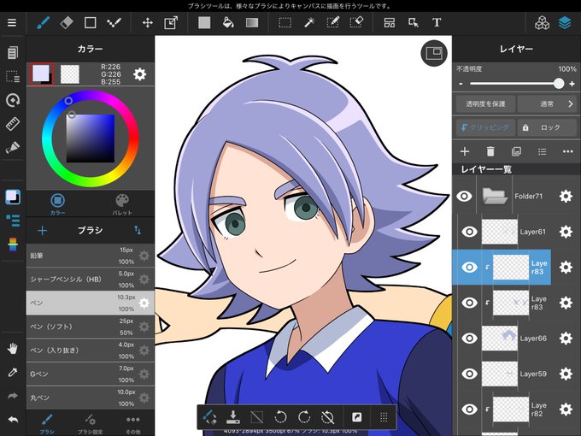581x436 pixels.
Task: Select the Gペン brush
Action: coord(90,374)
